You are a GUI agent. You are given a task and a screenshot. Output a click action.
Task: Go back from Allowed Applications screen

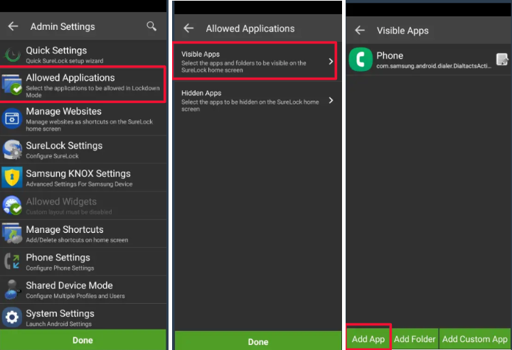click(x=188, y=28)
